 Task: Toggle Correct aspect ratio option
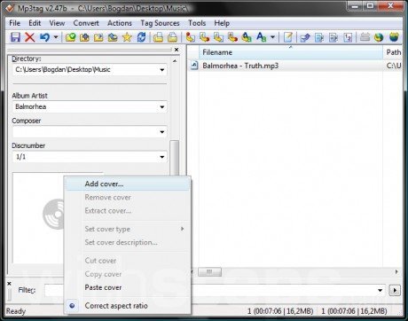116,306
